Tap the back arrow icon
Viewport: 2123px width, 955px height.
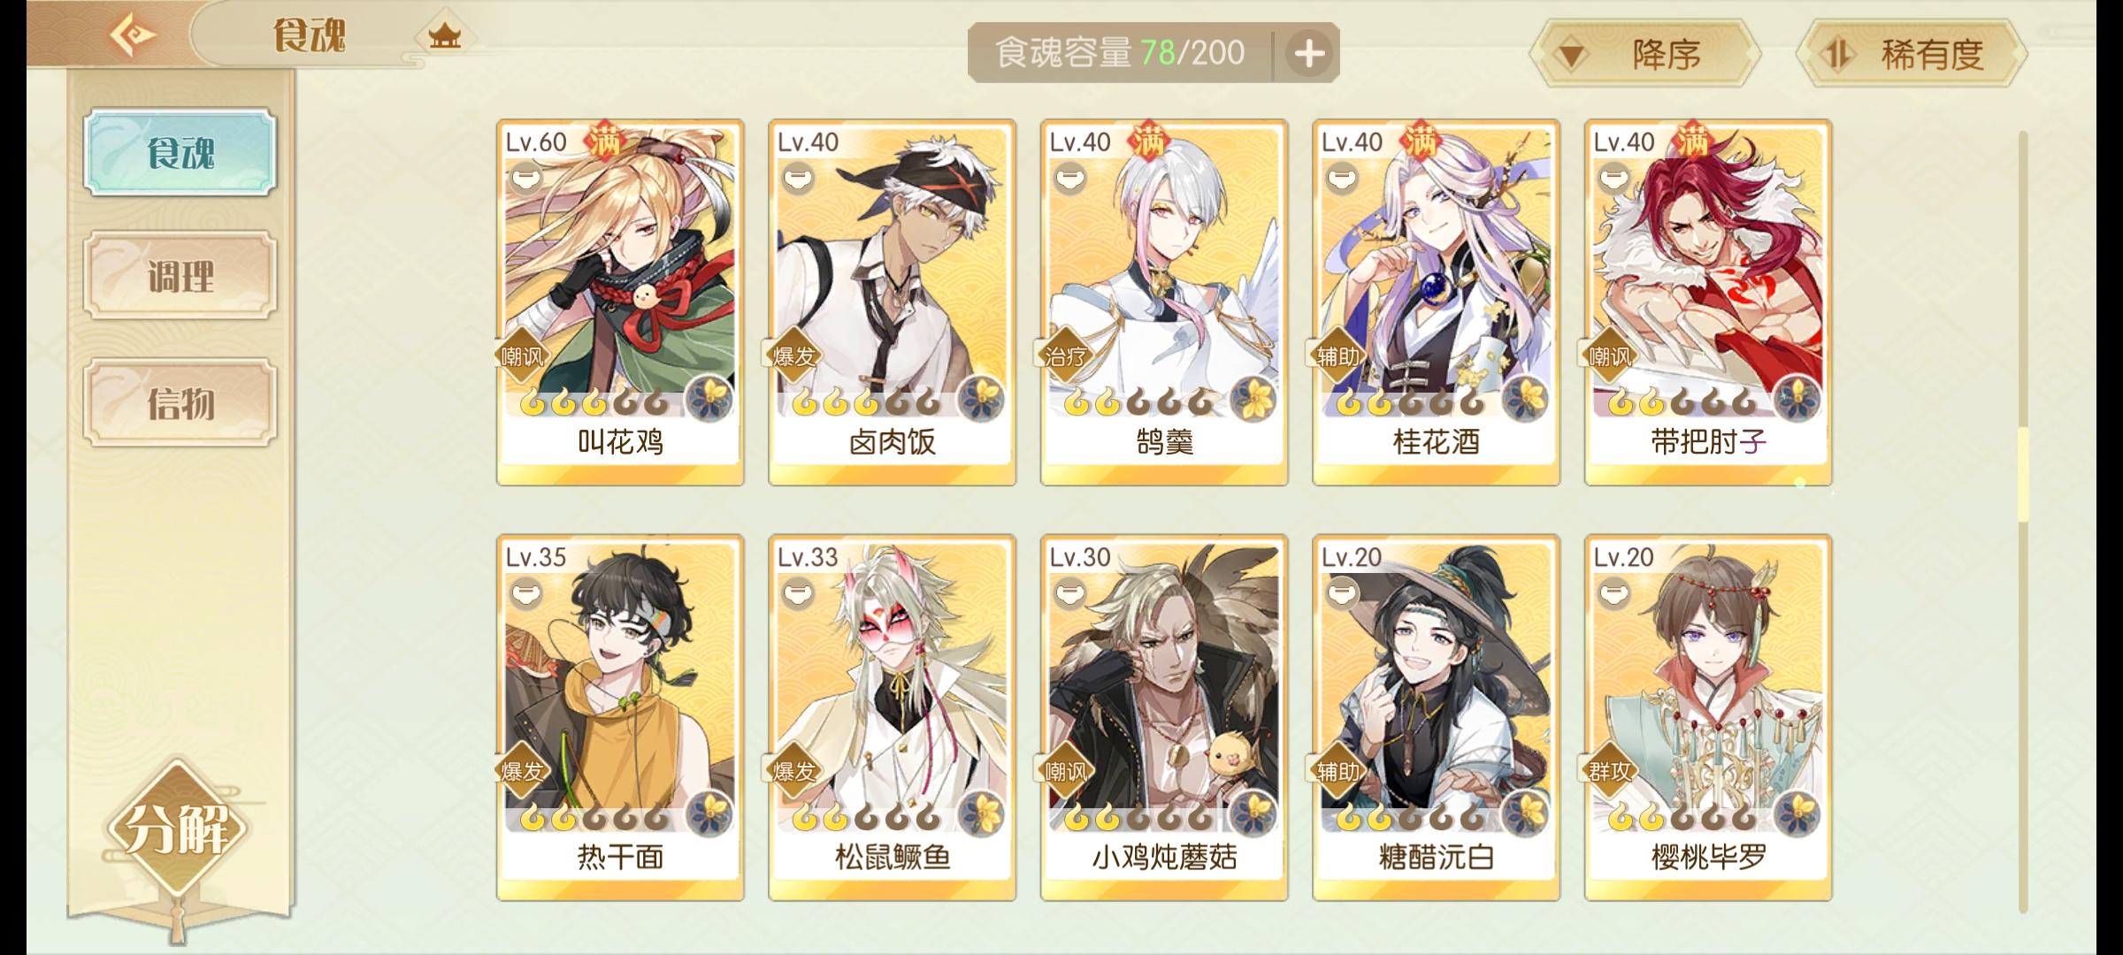[x=133, y=35]
